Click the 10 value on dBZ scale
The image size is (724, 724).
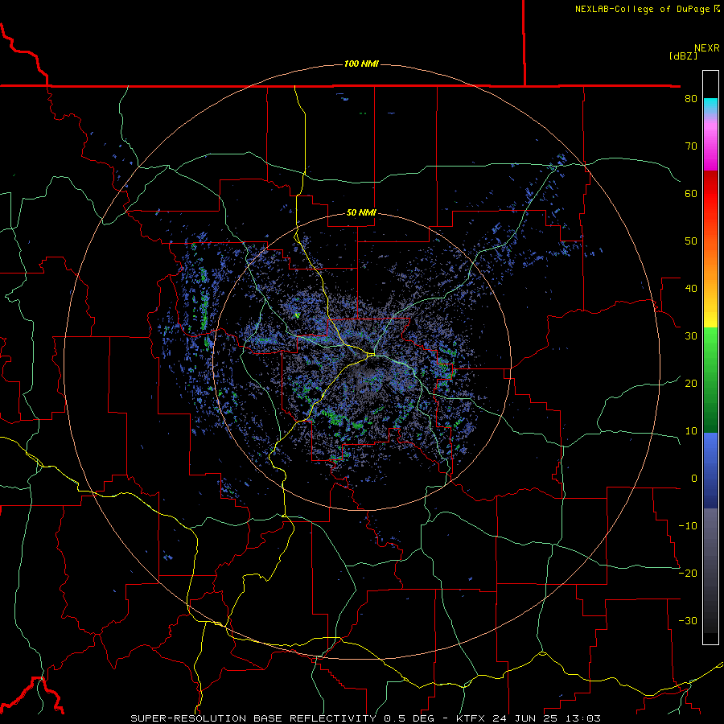tap(691, 431)
